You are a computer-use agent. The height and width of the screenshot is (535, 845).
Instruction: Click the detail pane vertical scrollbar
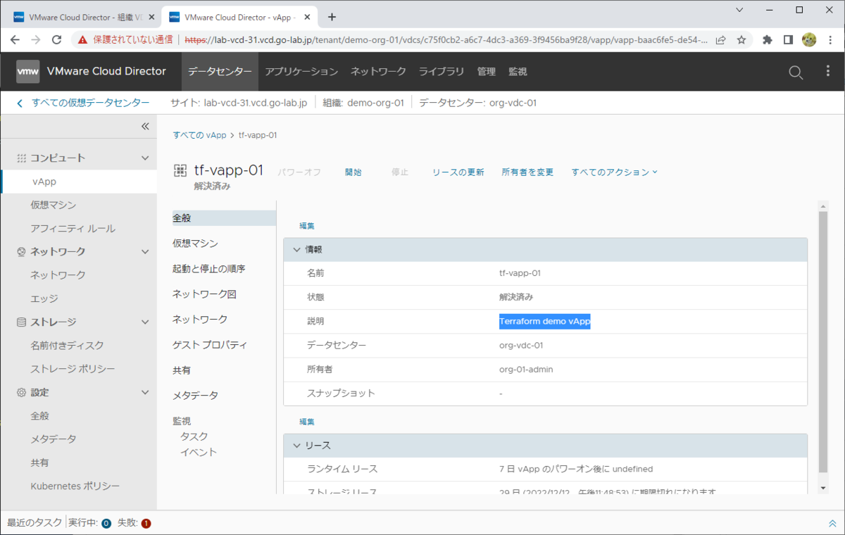pos(822,341)
